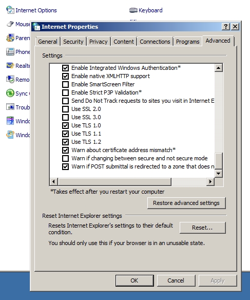This screenshot has height=300, width=250.
Task: Switch to the Connections tab
Action: (x=155, y=42)
